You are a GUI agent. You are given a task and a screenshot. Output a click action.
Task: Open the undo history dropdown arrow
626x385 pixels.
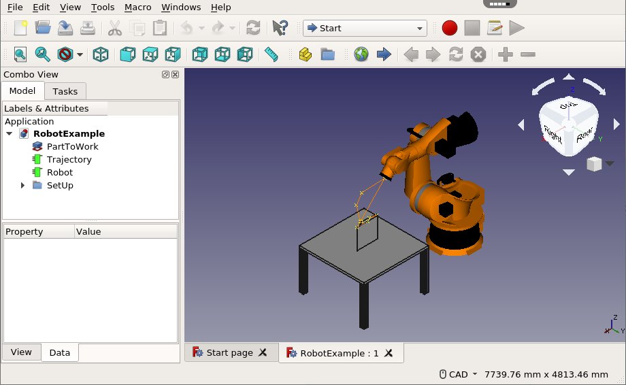201,29
